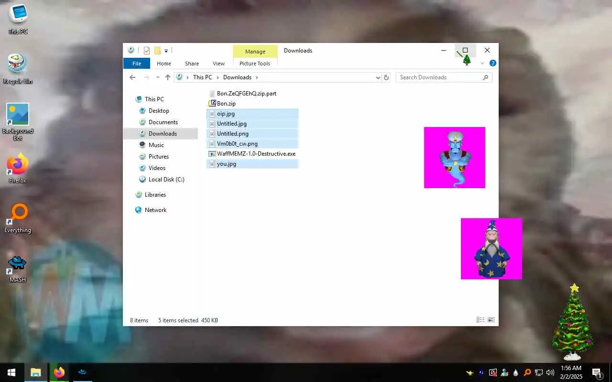612x382 pixels.
Task: Open Videos in the navigation pane
Action: pyautogui.click(x=157, y=168)
